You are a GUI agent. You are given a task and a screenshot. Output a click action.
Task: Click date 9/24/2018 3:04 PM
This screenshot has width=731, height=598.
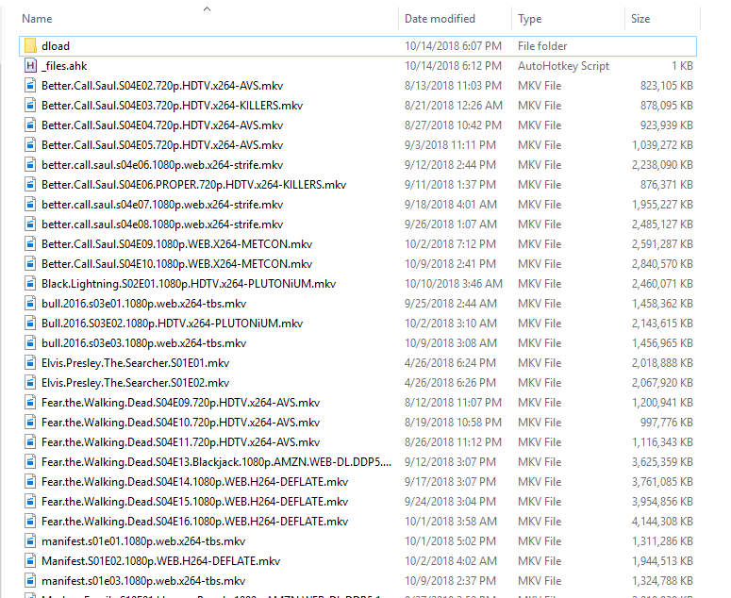coord(450,502)
